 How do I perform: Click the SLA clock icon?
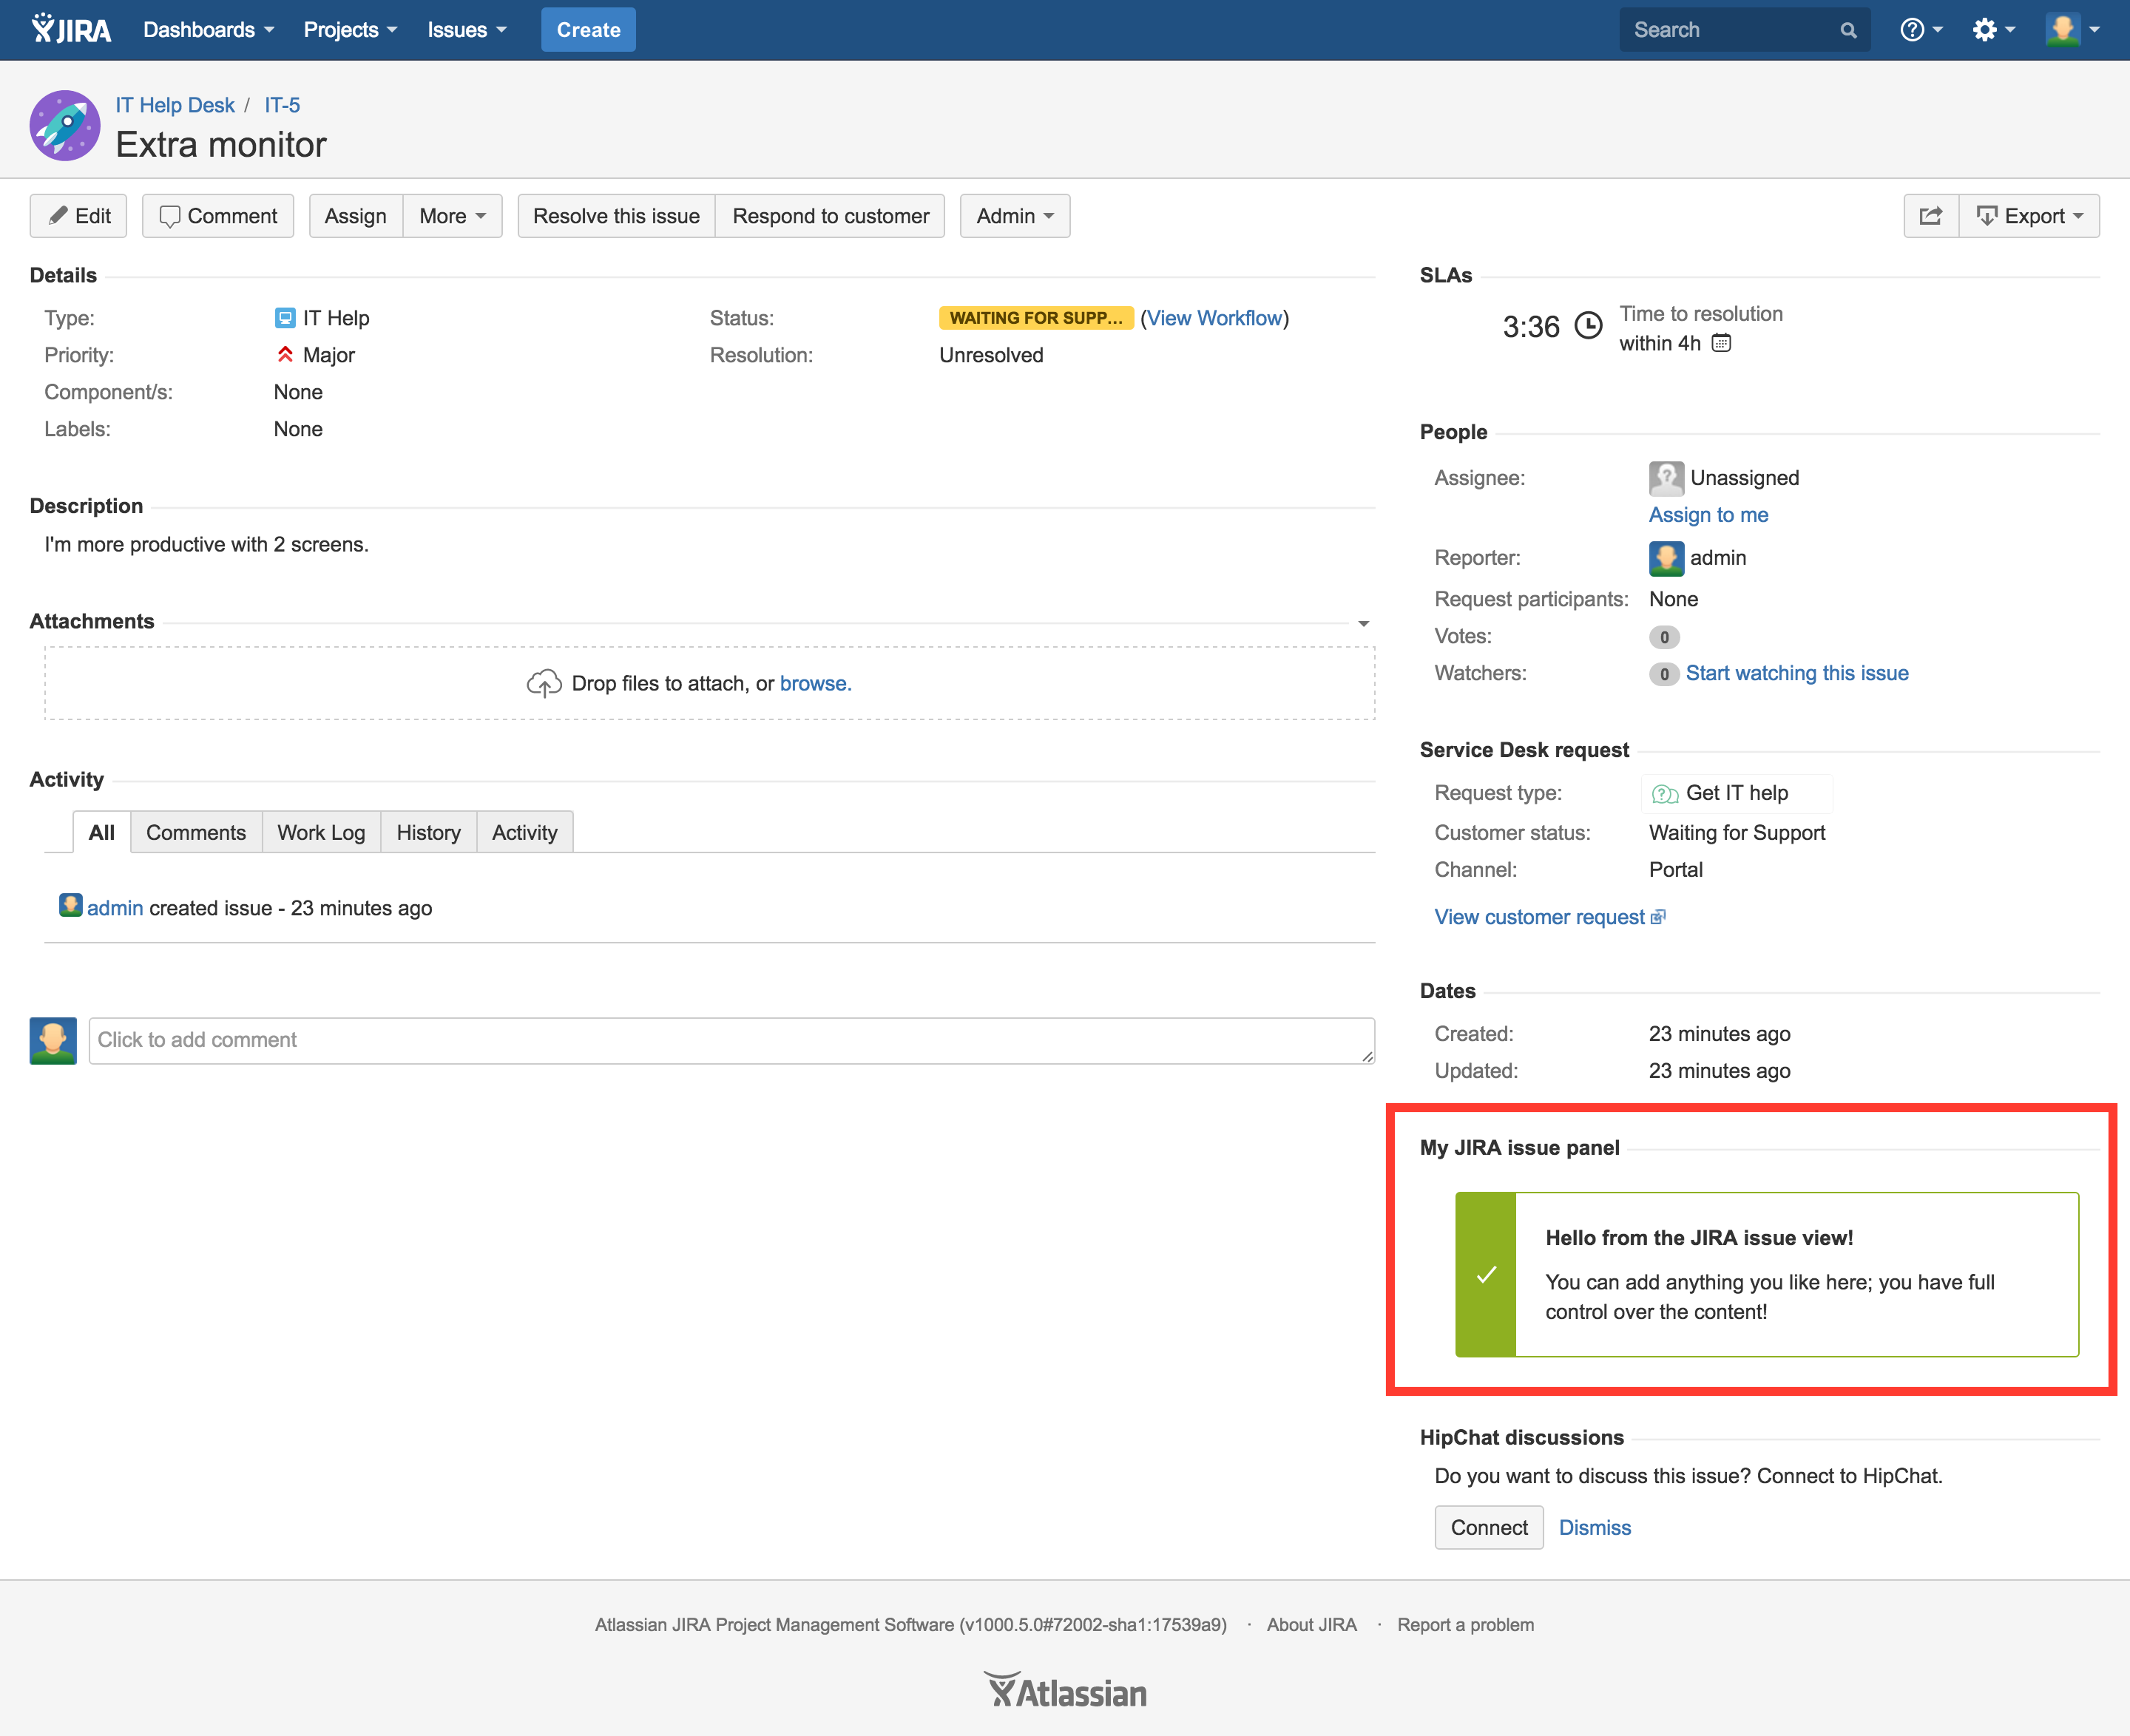[x=1588, y=326]
